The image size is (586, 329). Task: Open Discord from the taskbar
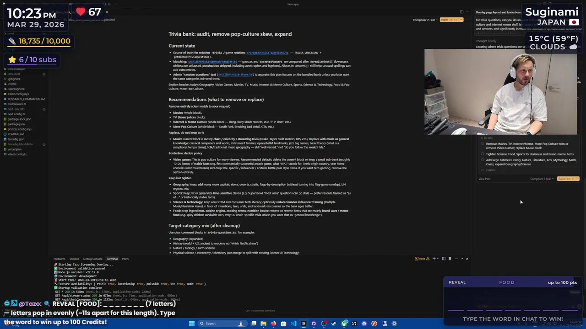point(364,324)
